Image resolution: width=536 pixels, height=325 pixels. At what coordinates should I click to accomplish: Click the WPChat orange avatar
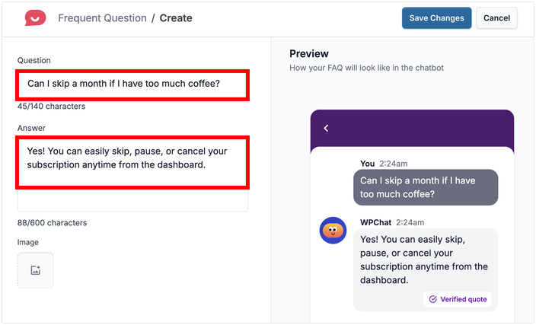coord(333,231)
